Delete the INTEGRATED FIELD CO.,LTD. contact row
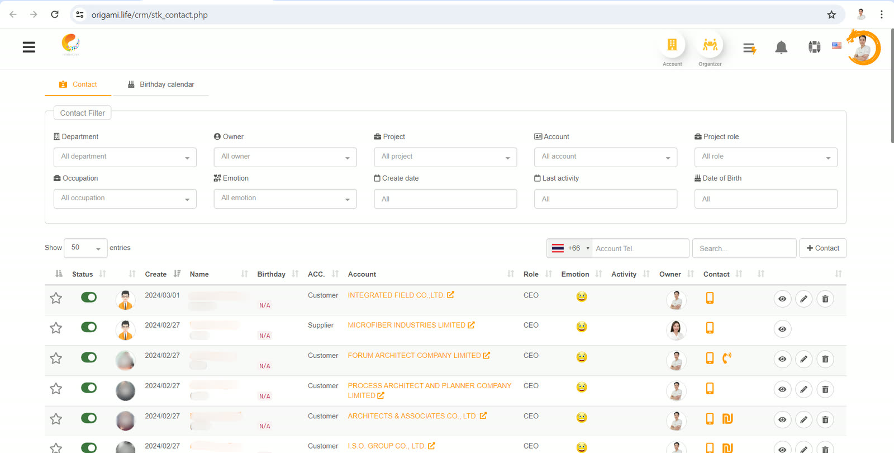894x453 pixels. [825, 299]
